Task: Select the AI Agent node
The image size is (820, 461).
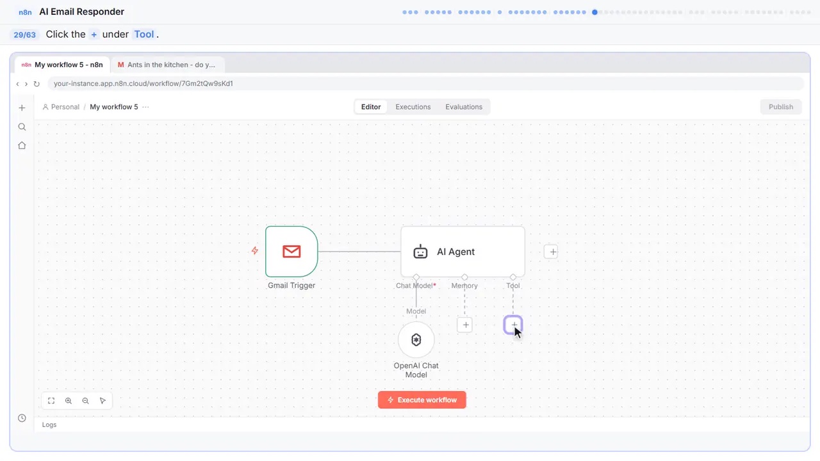Action: point(463,252)
